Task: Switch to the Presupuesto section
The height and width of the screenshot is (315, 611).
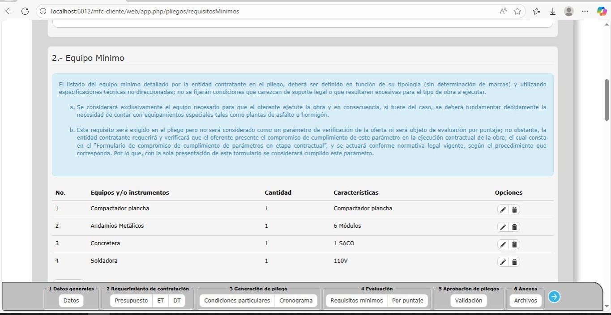Action: (131, 301)
